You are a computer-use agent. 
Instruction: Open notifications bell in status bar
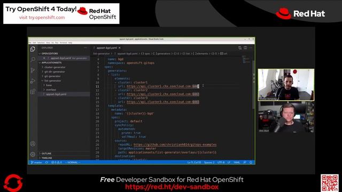pyautogui.click(x=251, y=162)
